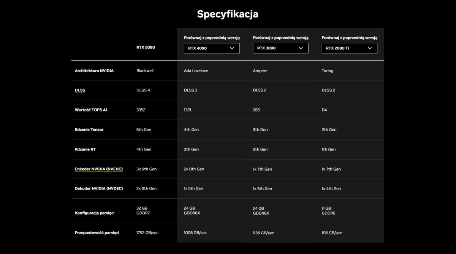Click the Konfiguracja pamięci row label
The width and height of the screenshot is (456, 254).
[95, 213]
